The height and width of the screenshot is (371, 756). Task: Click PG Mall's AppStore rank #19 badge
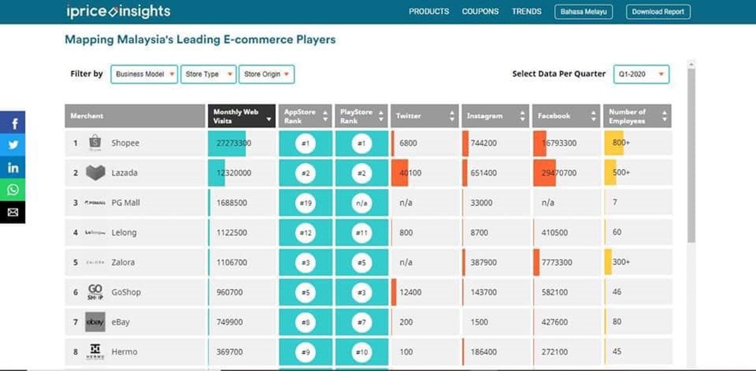305,203
